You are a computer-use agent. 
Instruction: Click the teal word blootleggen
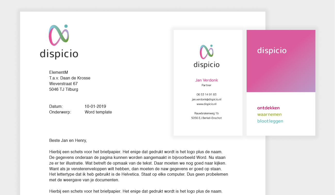point(270,121)
